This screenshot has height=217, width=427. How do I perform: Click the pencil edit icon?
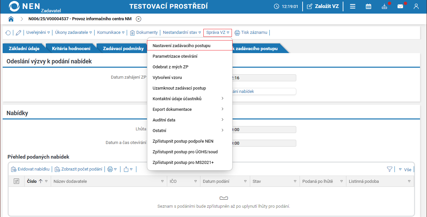(18, 33)
